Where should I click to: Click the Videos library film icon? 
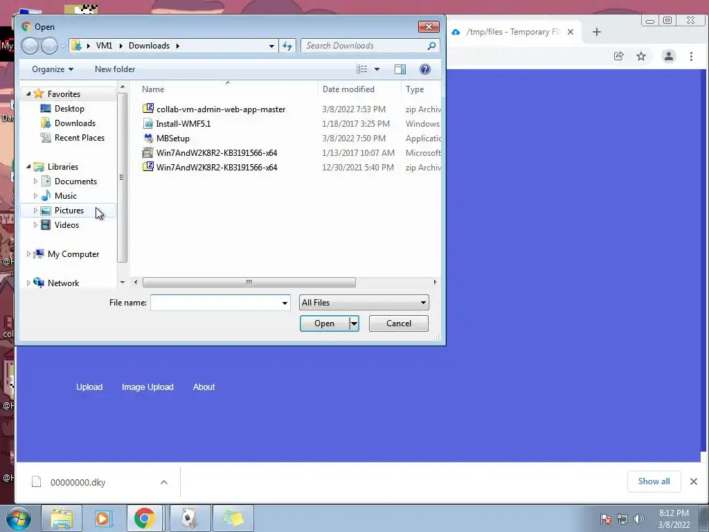coord(46,225)
